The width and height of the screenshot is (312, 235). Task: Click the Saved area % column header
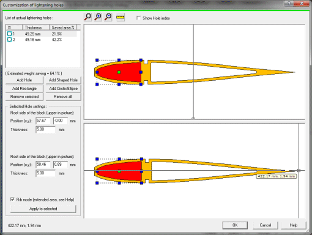tap(63, 28)
